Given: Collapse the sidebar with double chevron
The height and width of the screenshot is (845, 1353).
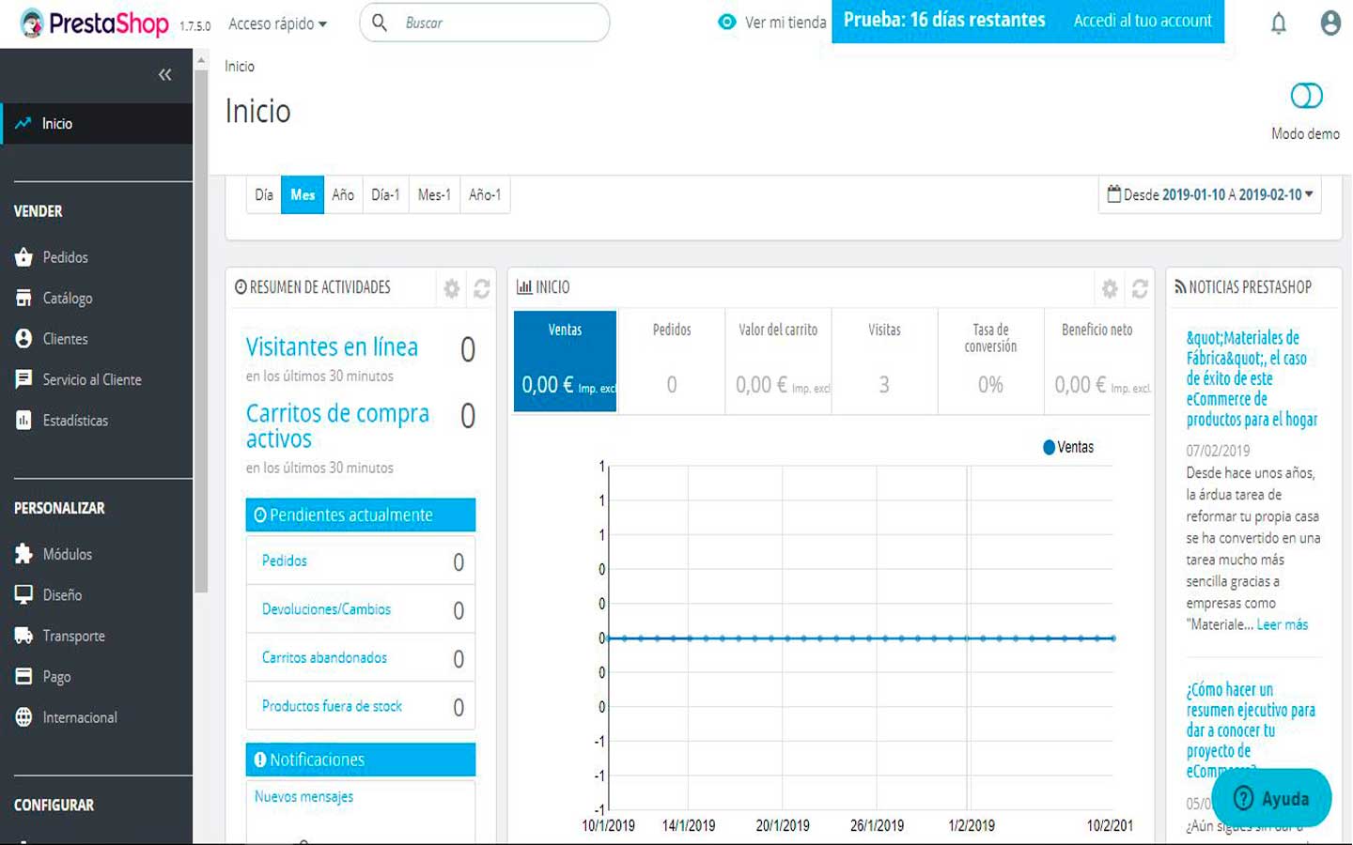Looking at the screenshot, I should coord(165,74).
